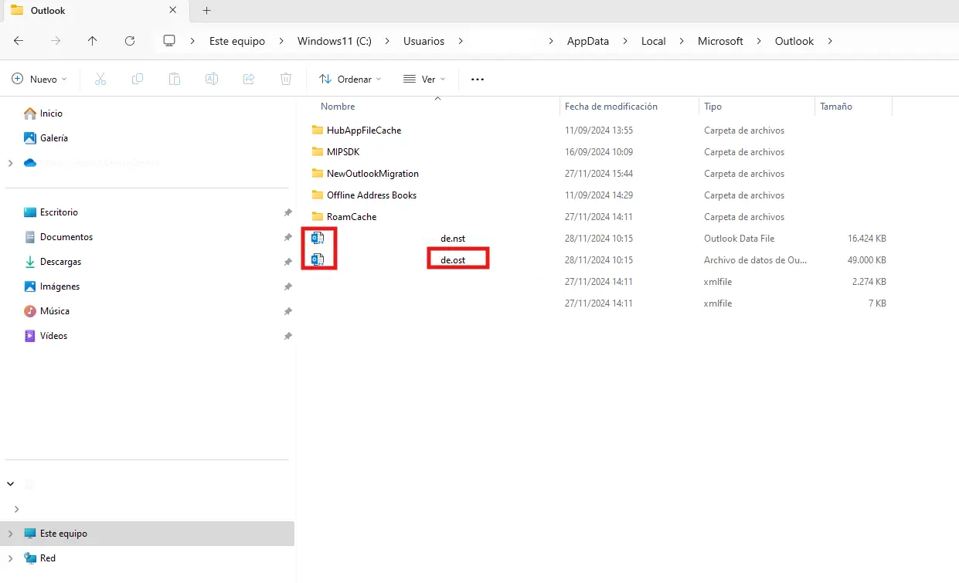Click Local in the breadcrumb path
Image resolution: width=959 pixels, height=583 pixels.
(653, 41)
